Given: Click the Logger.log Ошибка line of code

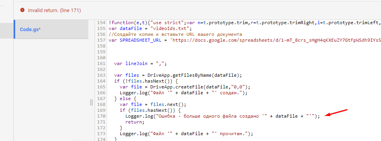Looking at the screenshot, I should pyautogui.click(x=223, y=116).
